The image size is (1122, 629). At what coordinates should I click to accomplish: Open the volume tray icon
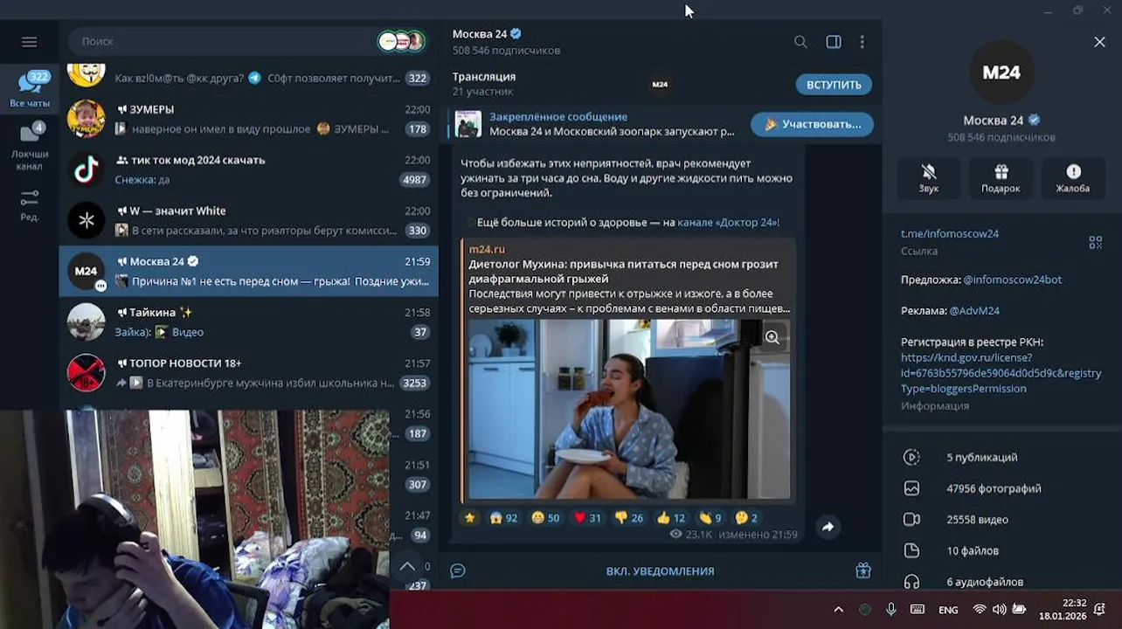pos(1000,610)
